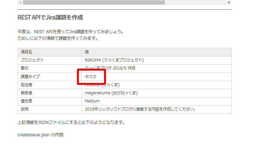Click the sentence starting '今度は、REST API'

pos(71,32)
